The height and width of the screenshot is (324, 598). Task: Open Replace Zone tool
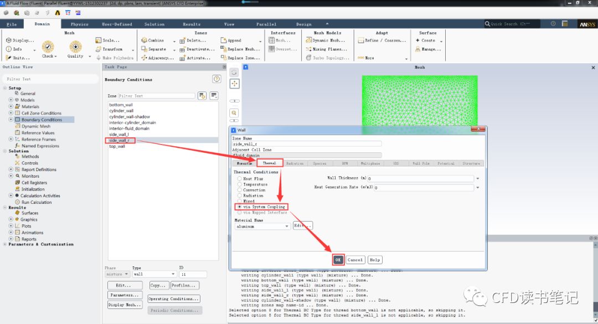[240, 58]
